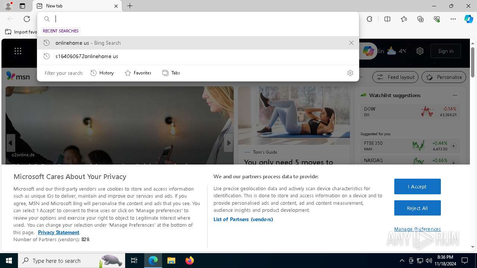Viewport: 477px width, 268px height.
Task: Show hidden system tray icons
Action: tap(402, 261)
